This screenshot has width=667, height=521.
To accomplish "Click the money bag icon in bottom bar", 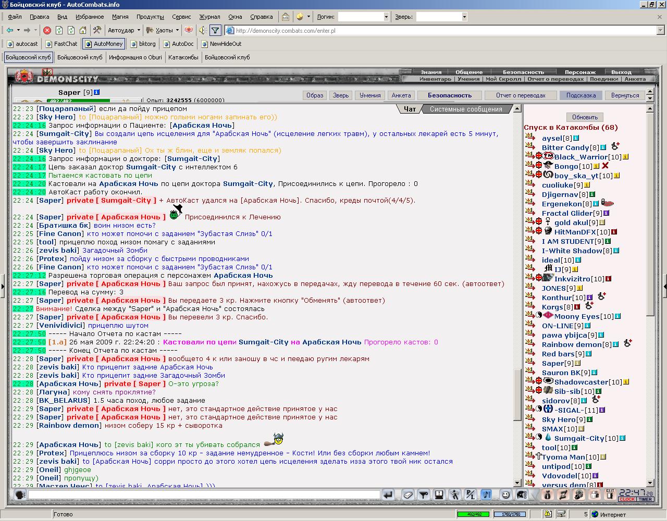I will click(547, 494).
